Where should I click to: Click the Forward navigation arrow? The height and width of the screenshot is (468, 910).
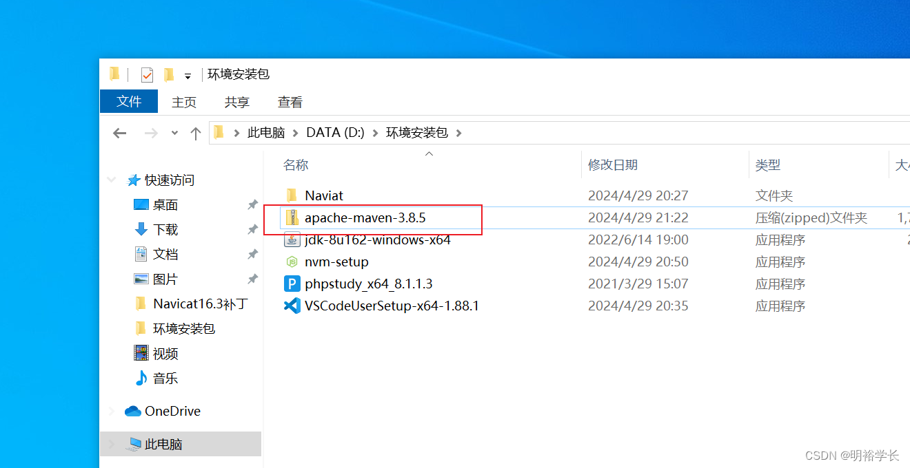pos(151,133)
